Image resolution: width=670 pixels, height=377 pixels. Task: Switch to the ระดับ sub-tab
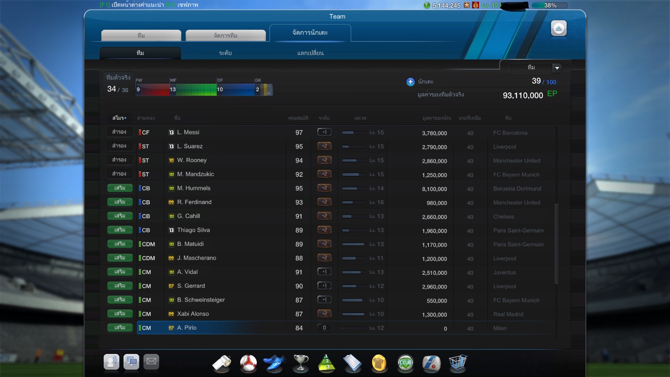pyautogui.click(x=225, y=53)
